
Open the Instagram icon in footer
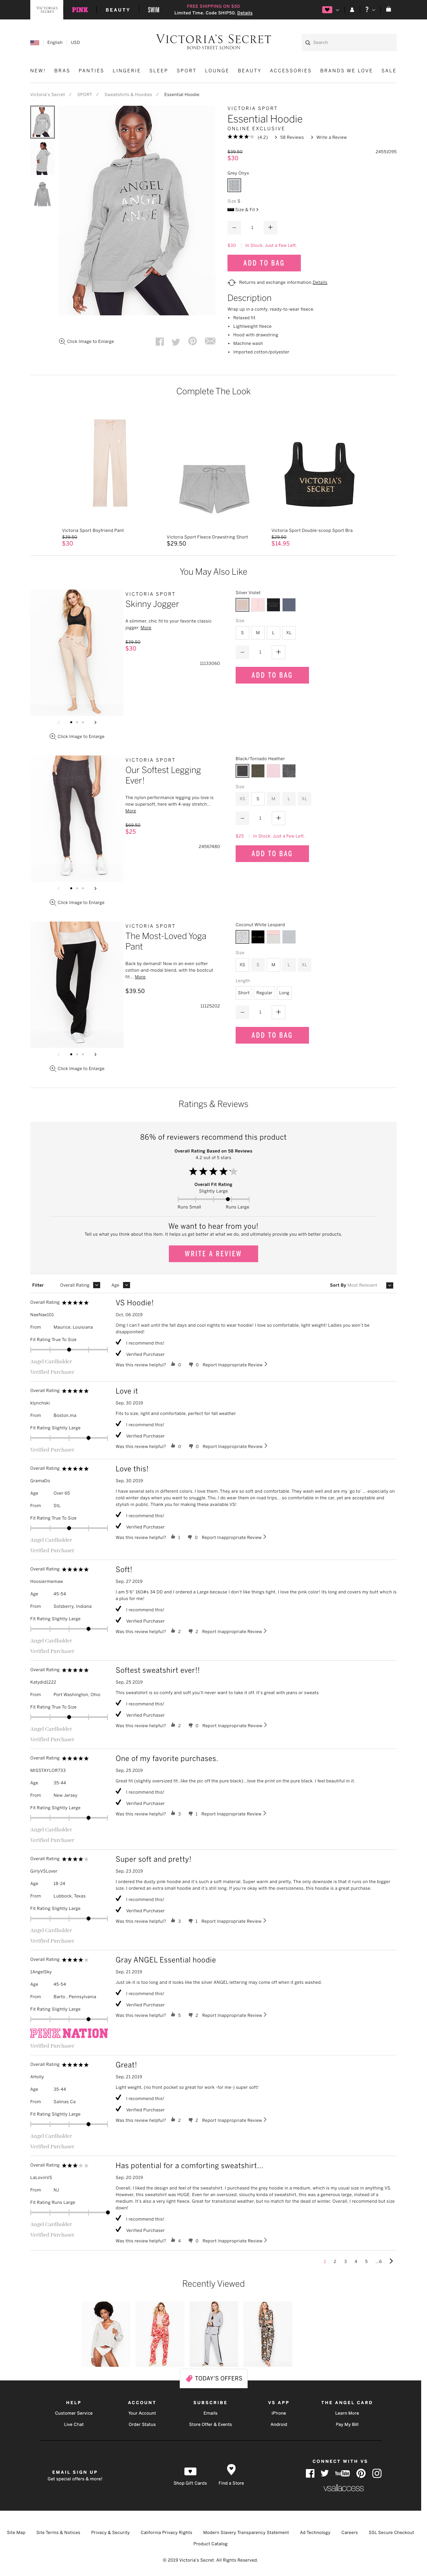pos(377,2473)
